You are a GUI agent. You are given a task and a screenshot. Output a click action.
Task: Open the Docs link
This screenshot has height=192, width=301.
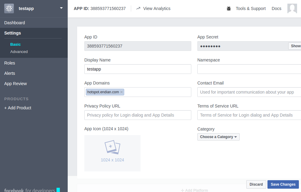(276, 8)
